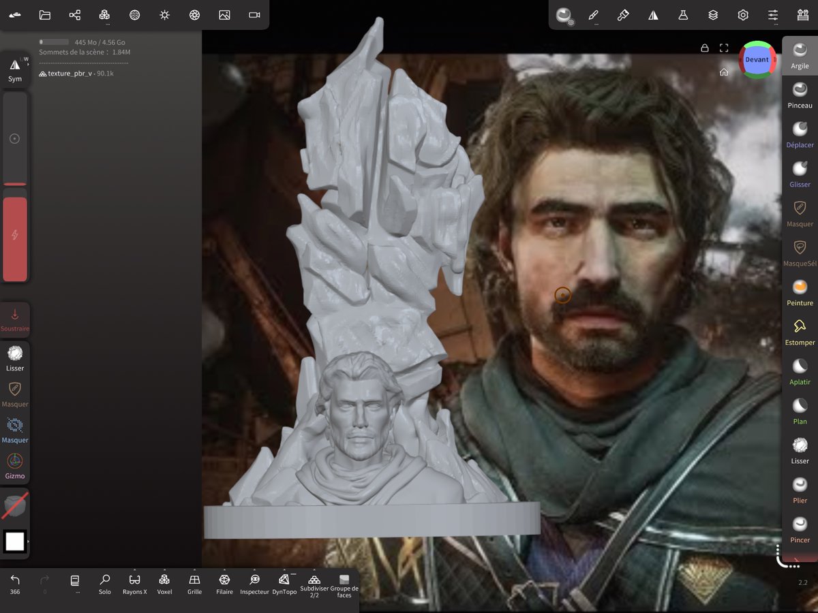Image resolution: width=818 pixels, height=613 pixels.
Task: Reset view with the home icon
Action: tap(724, 72)
